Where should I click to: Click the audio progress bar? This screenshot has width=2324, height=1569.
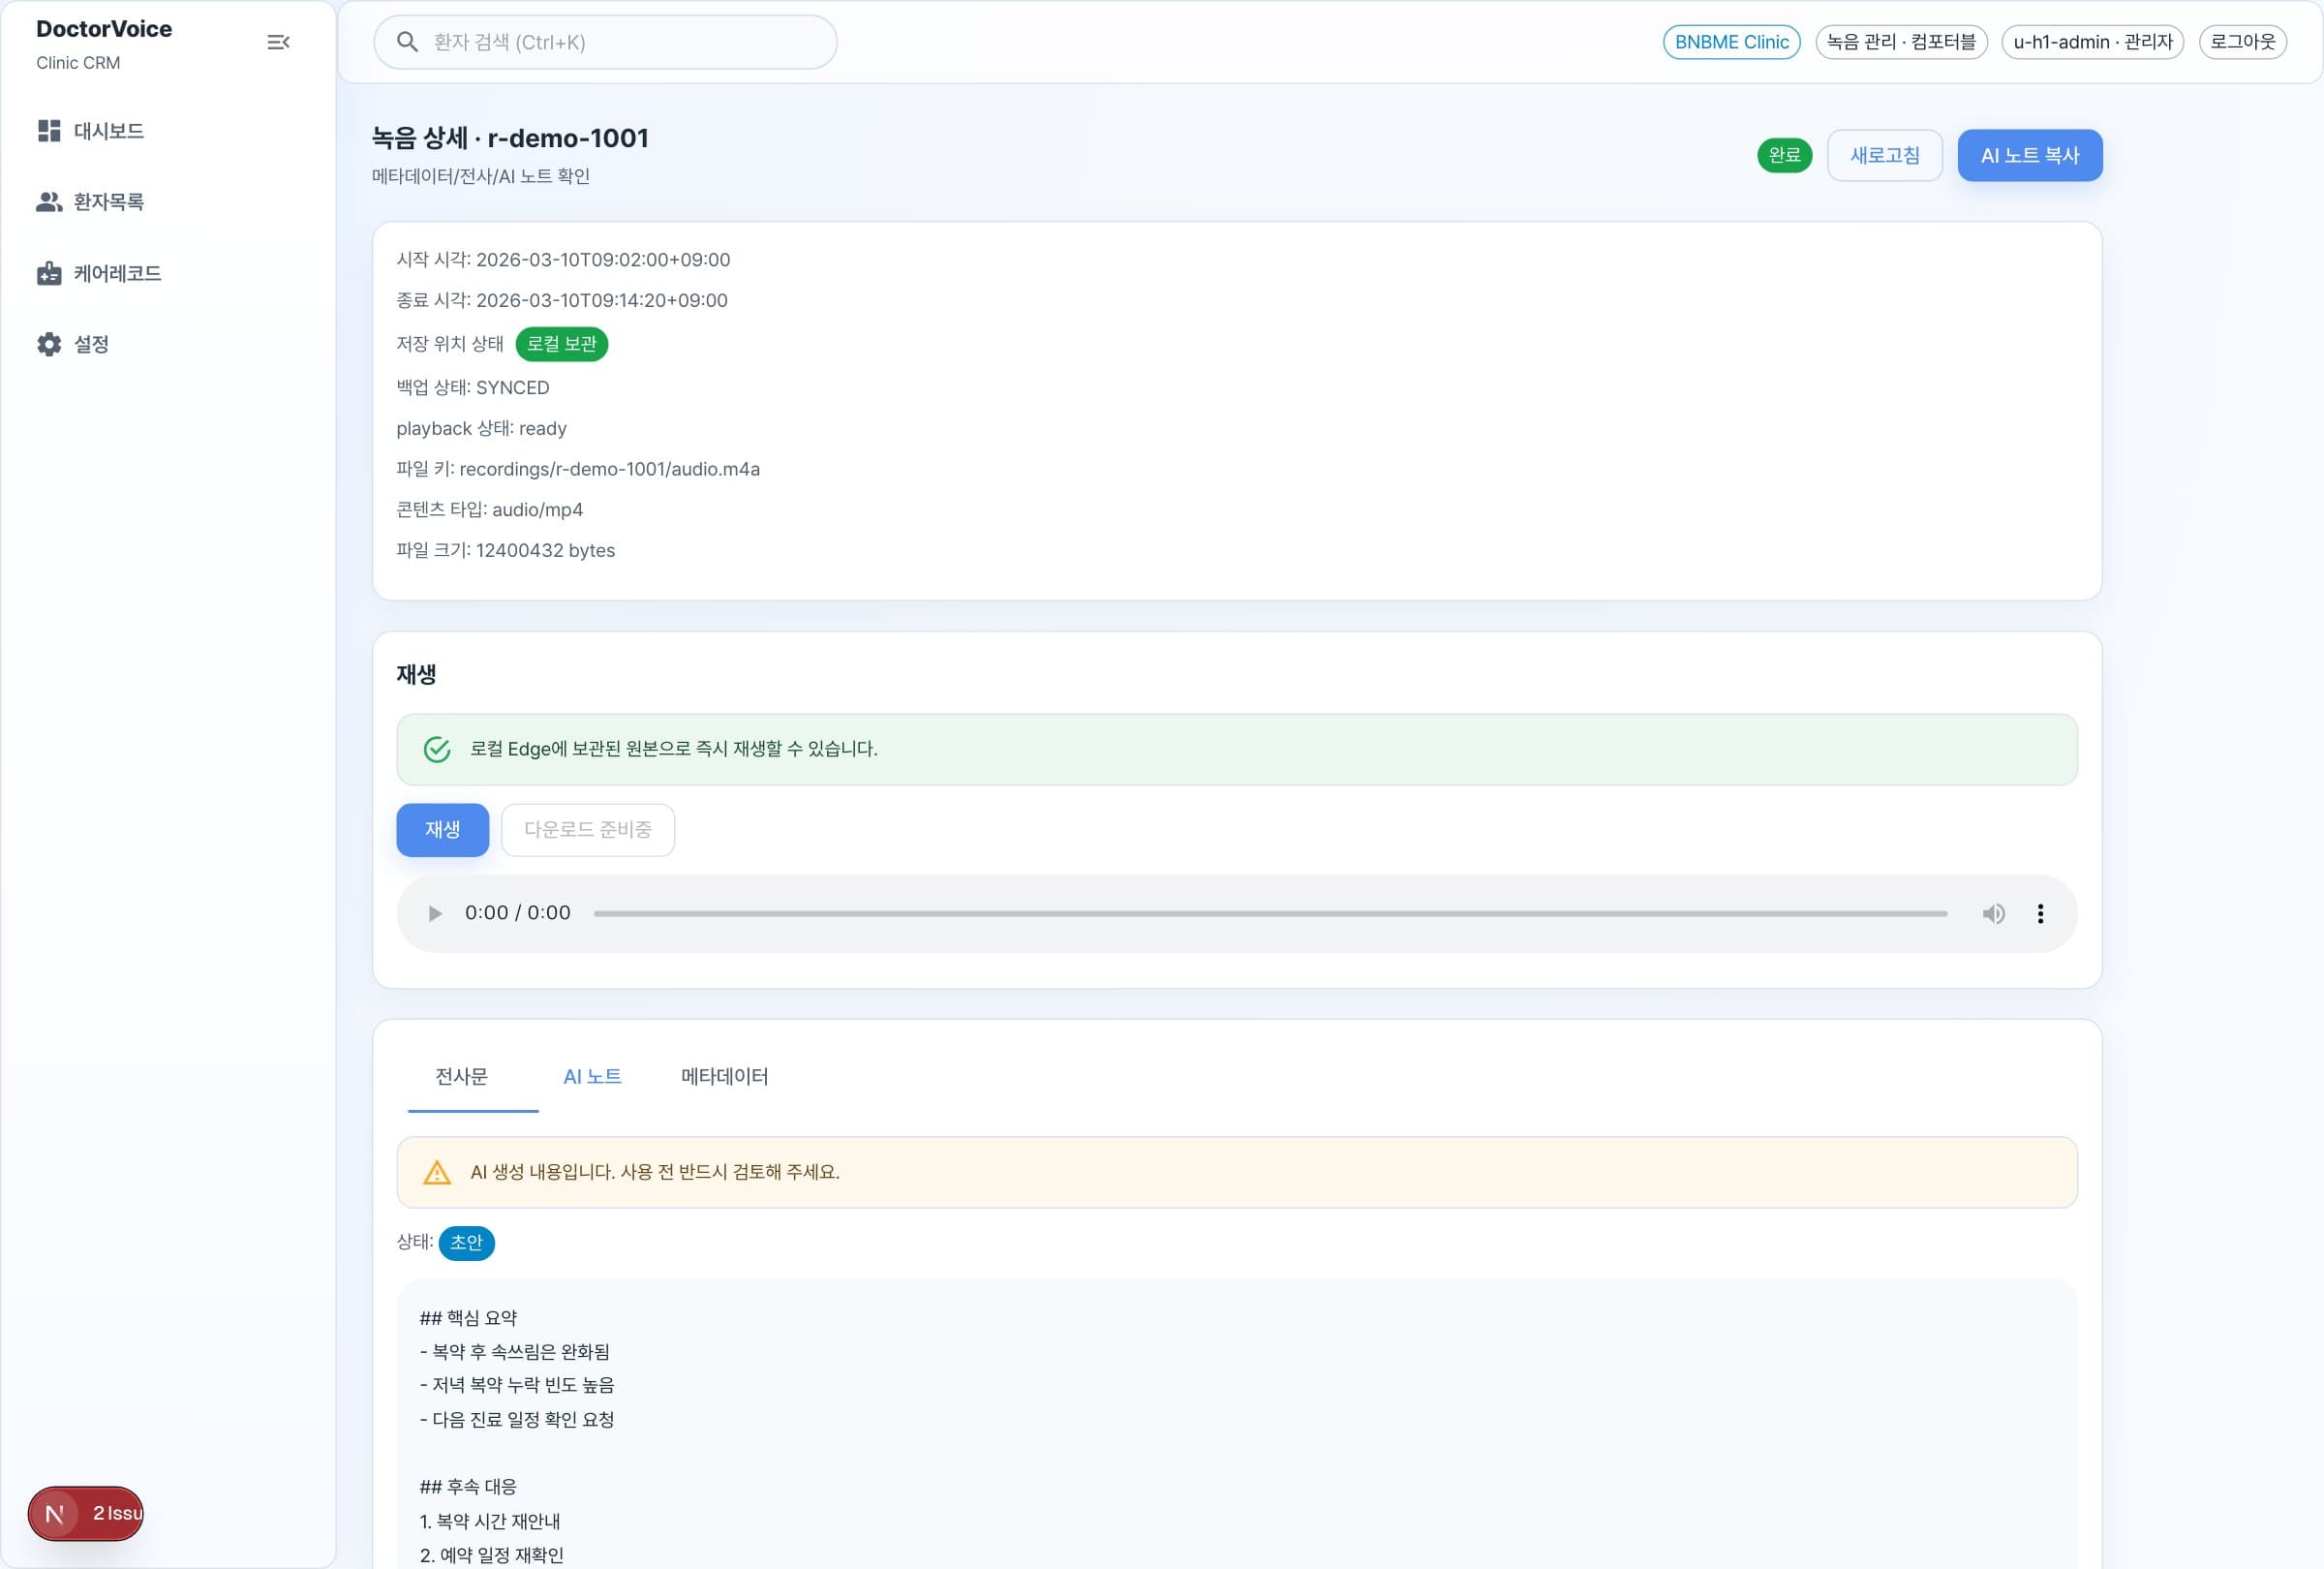tap(1270, 912)
